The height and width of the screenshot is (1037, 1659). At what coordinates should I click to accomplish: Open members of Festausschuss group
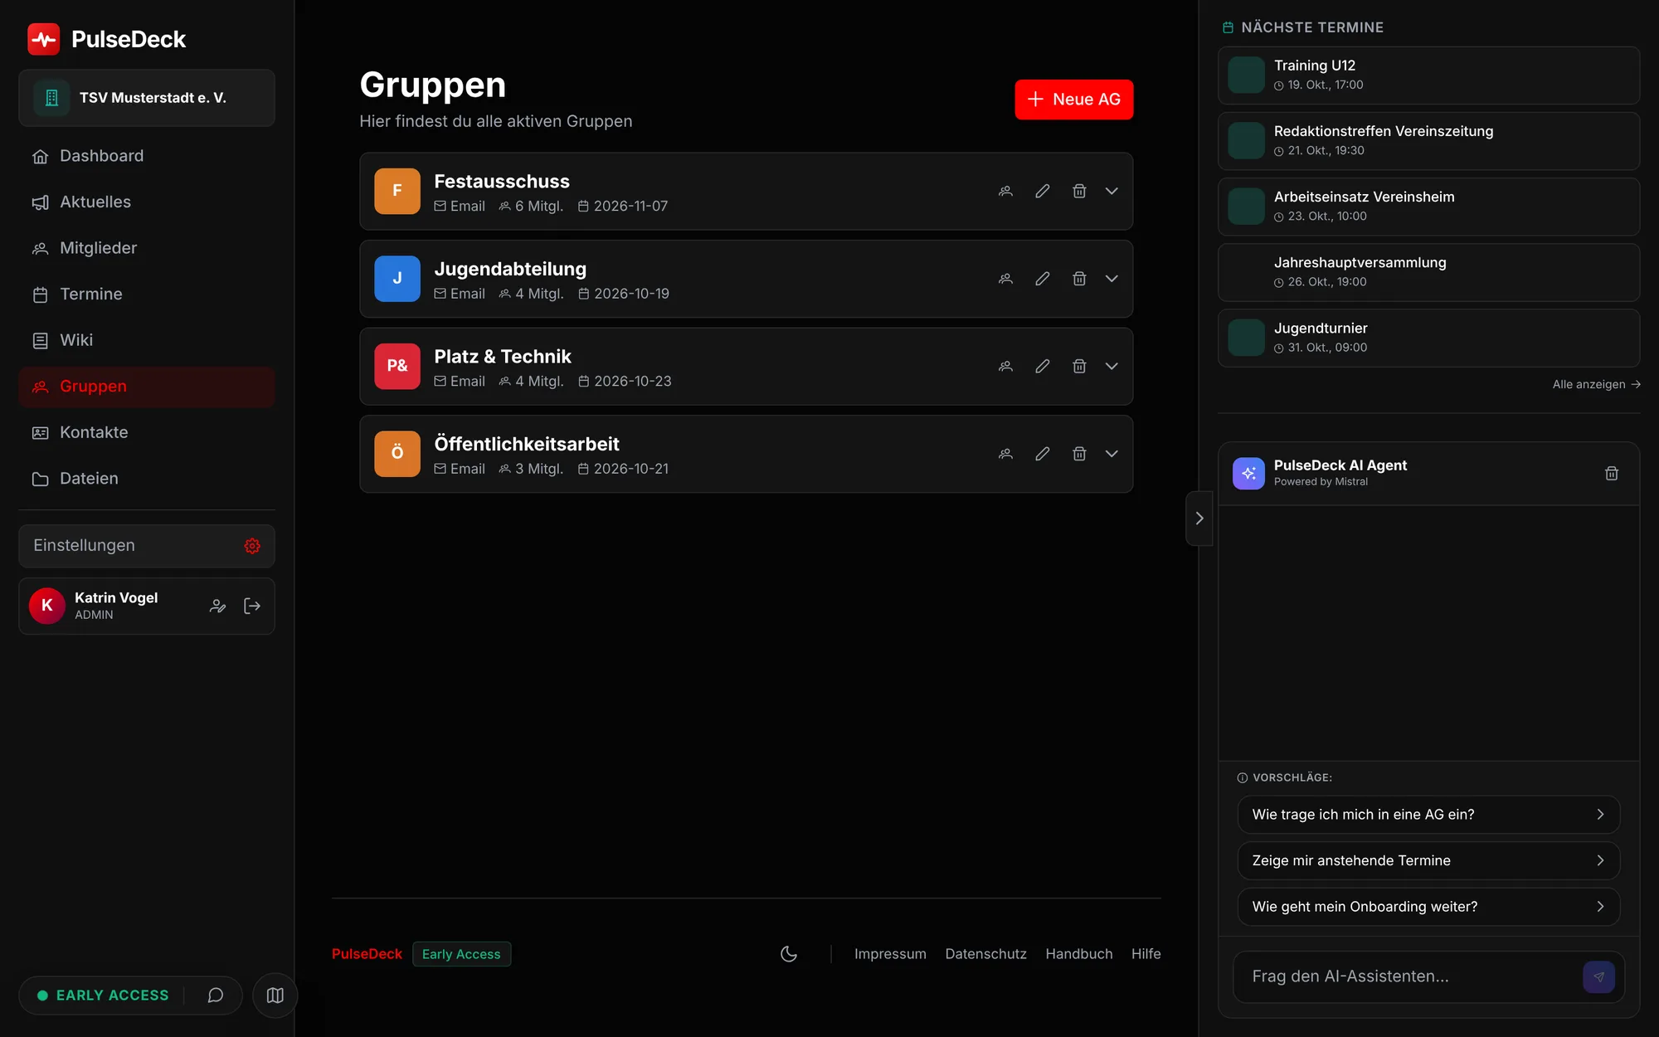(1005, 191)
